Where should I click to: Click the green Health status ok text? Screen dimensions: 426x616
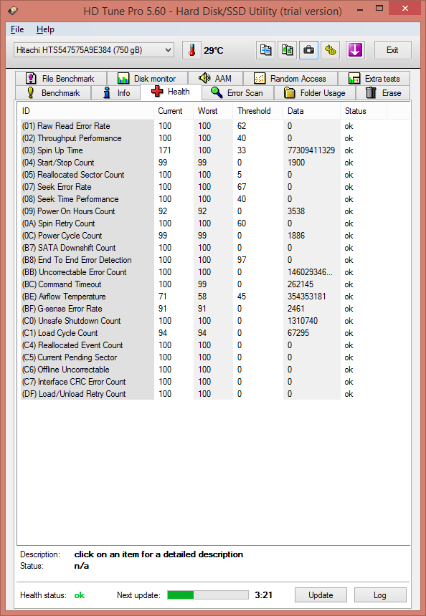tap(80, 595)
